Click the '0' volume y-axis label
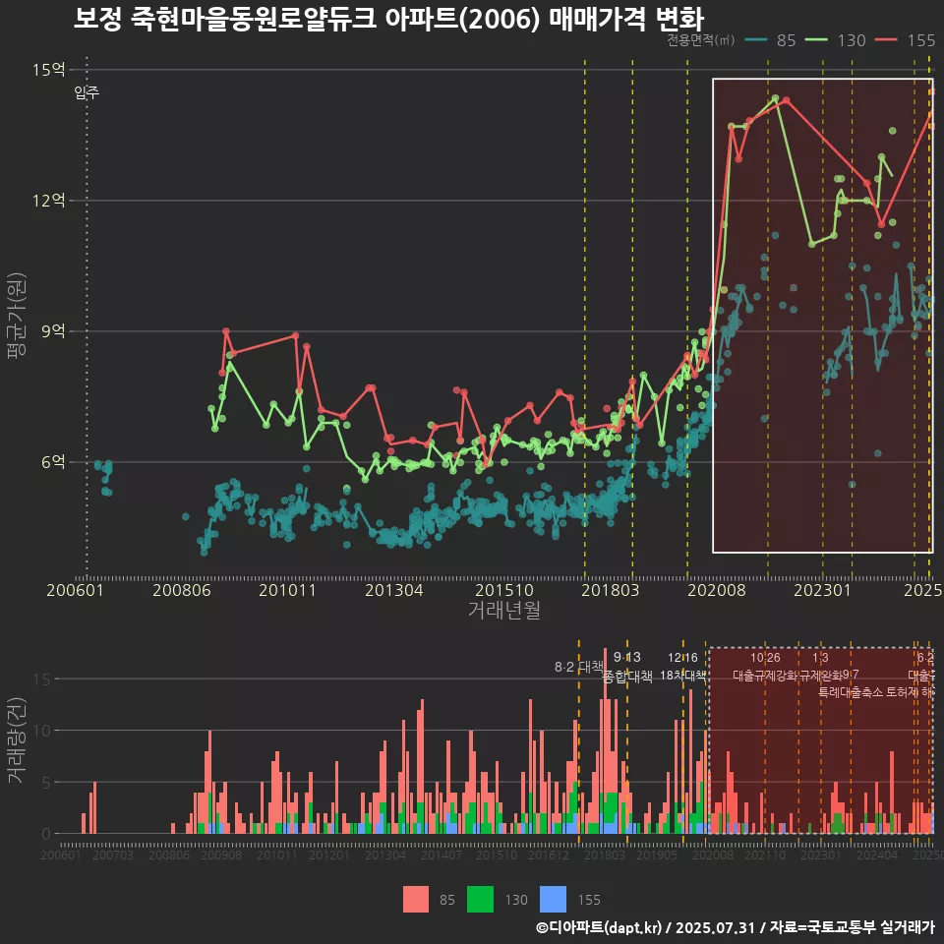Screen dimensions: 944x944 coord(46,835)
